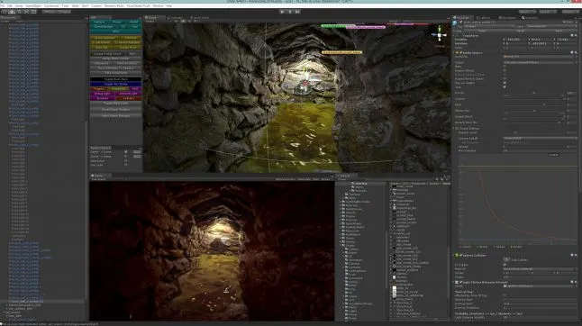Switch to the Game view tab
This screenshot has height=326, width=582.
coord(97,176)
